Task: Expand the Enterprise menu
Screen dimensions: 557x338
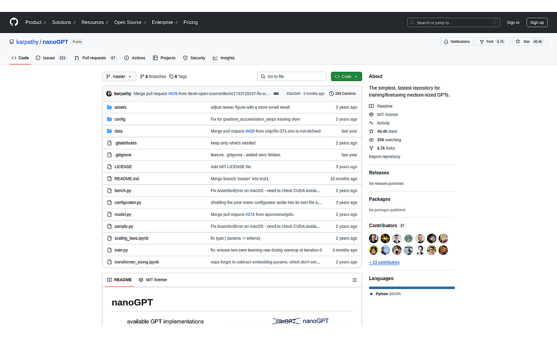Action: point(165,22)
